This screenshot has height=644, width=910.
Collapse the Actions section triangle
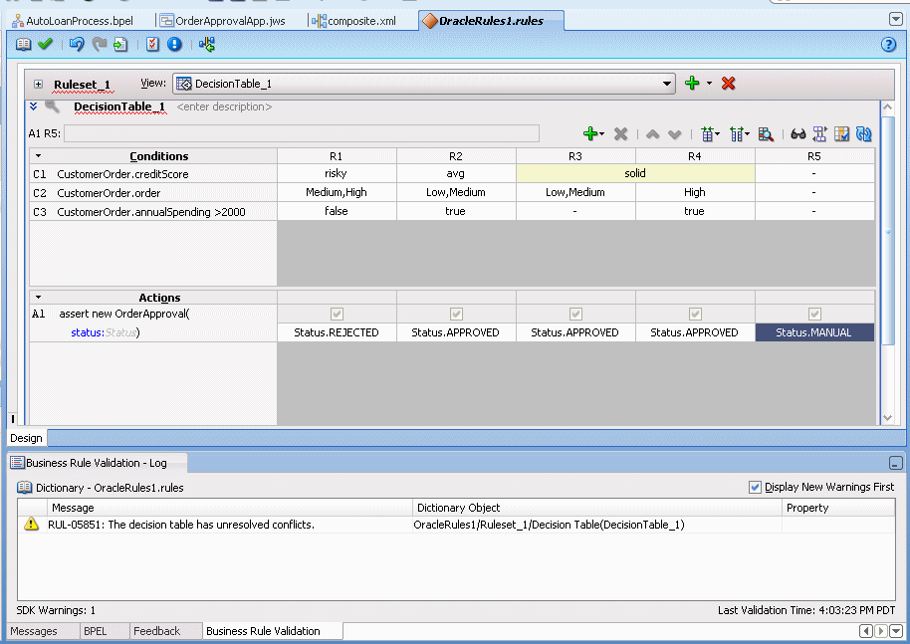[x=38, y=297]
